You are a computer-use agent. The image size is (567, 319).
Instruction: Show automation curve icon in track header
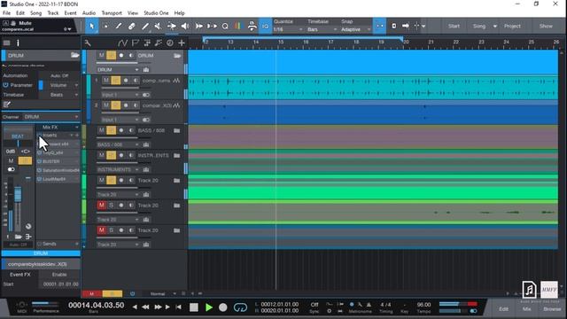122,43
